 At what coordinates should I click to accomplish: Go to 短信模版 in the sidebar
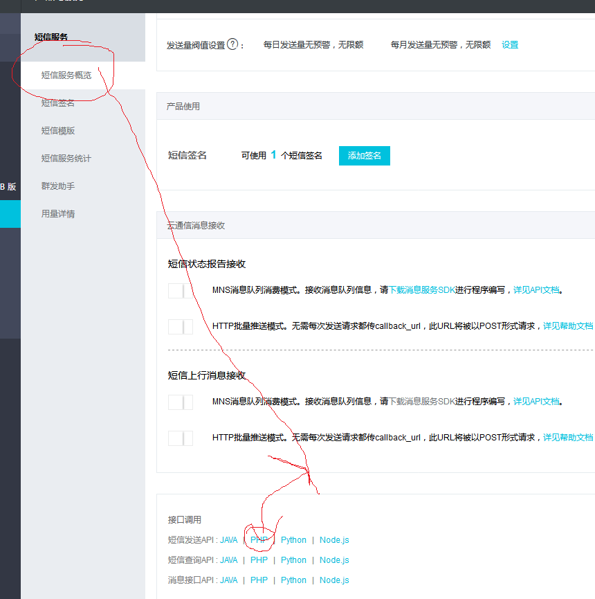tap(58, 131)
